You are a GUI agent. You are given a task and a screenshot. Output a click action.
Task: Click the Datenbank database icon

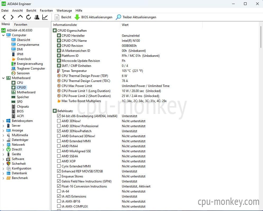pos(8,173)
